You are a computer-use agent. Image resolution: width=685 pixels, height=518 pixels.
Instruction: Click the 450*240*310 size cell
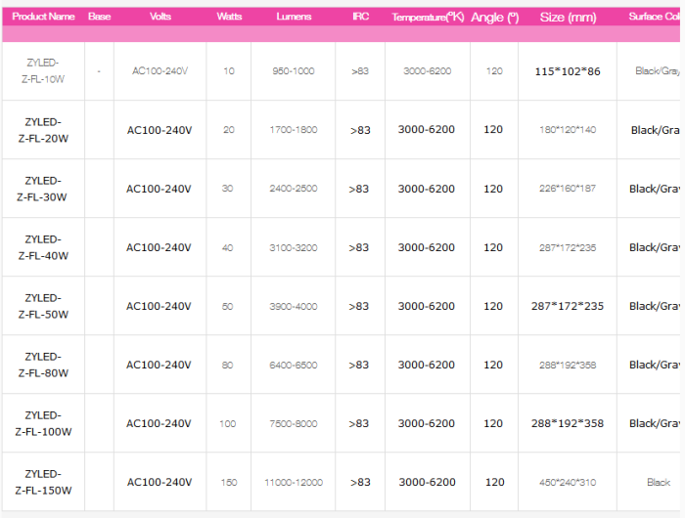tap(568, 482)
